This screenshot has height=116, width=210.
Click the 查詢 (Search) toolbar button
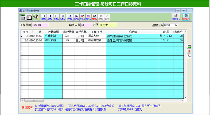point(76,17)
